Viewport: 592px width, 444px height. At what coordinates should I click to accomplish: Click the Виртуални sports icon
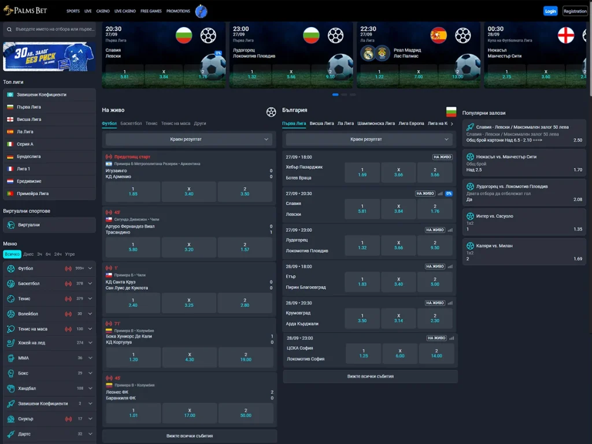[x=11, y=225]
